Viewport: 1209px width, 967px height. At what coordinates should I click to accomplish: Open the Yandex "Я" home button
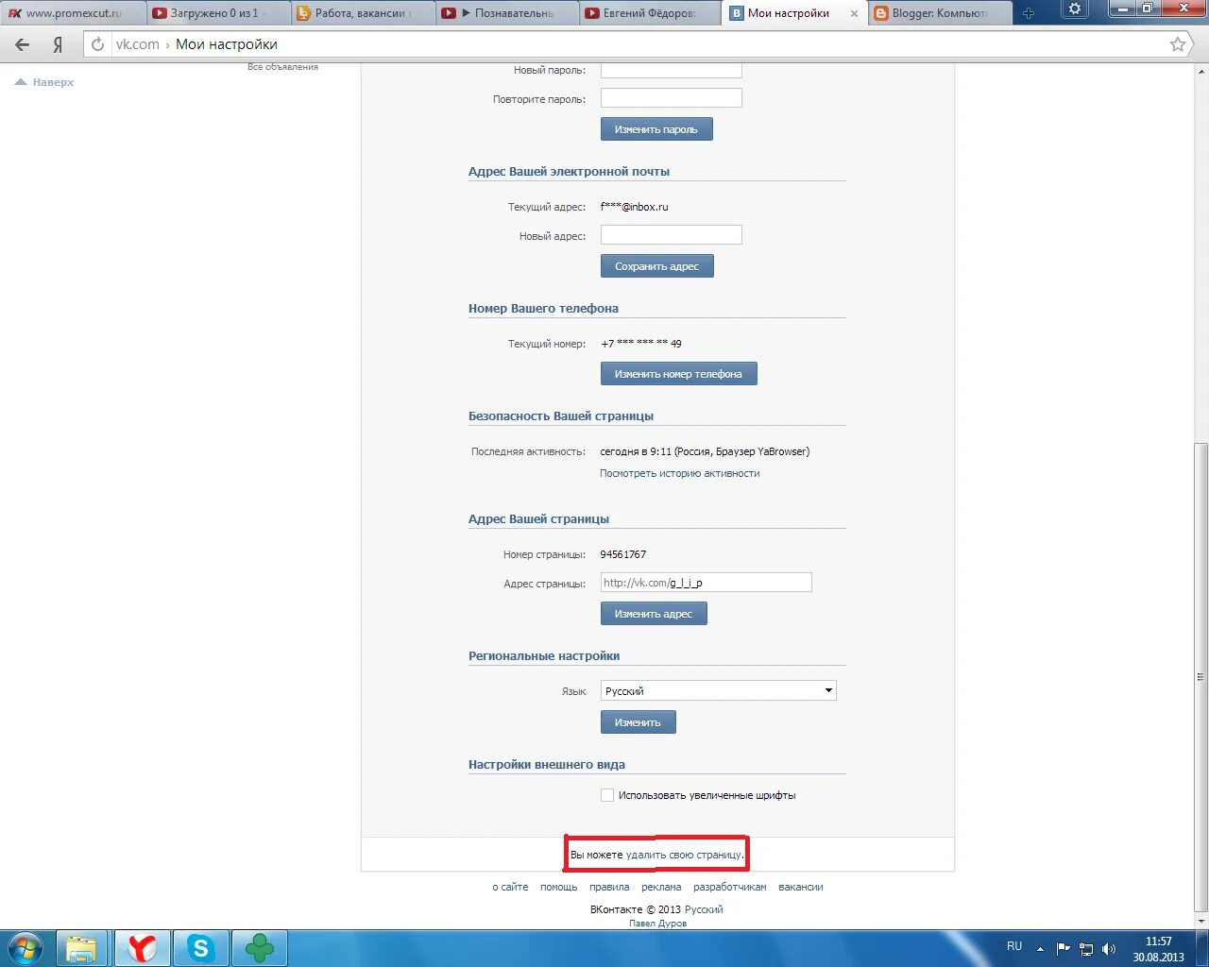(58, 44)
